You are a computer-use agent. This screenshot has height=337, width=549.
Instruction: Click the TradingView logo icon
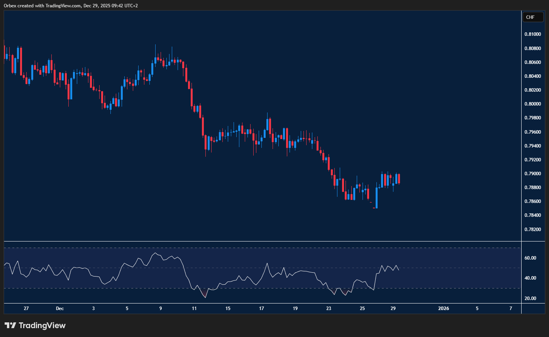tap(10, 325)
